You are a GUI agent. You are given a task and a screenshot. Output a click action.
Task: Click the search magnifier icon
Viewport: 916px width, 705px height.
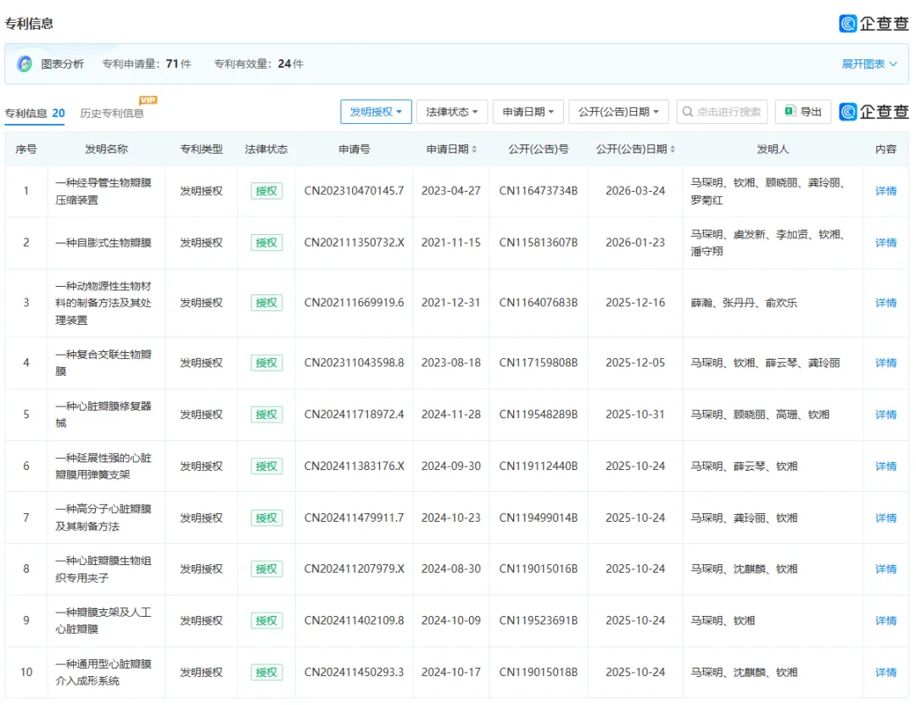(688, 112)
